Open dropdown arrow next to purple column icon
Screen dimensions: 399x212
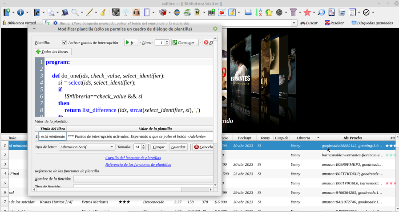[300, 12]
